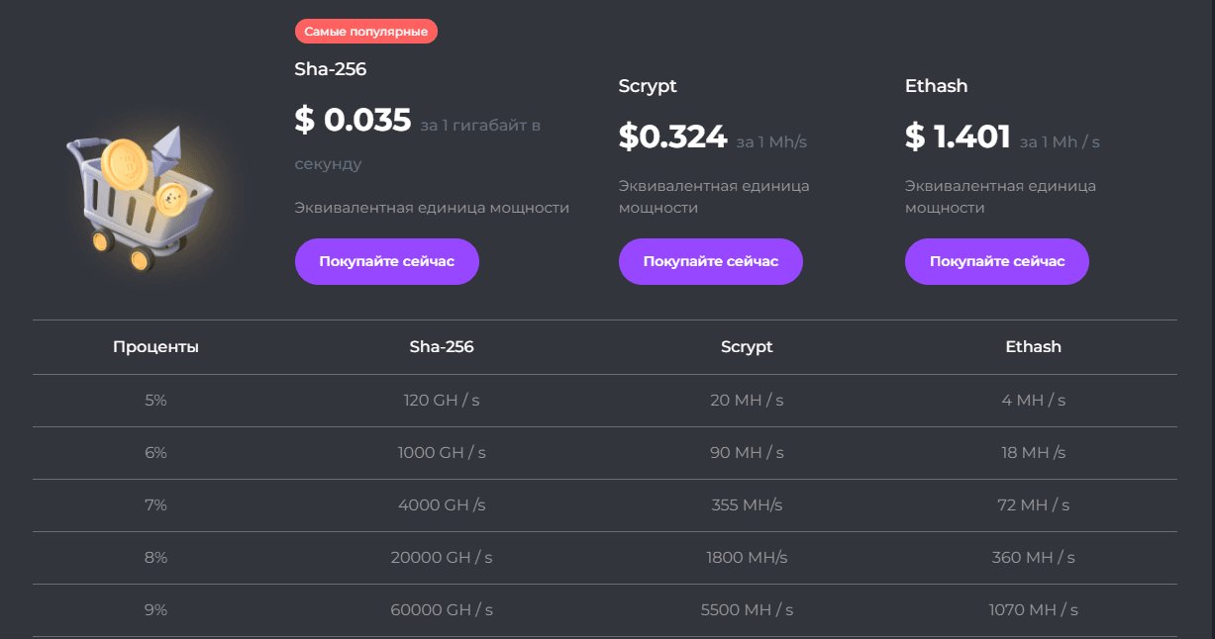Select the 72 MH / s Ethash cell
Viewport: 1215px width, 639px height.
coord(1033,505)
